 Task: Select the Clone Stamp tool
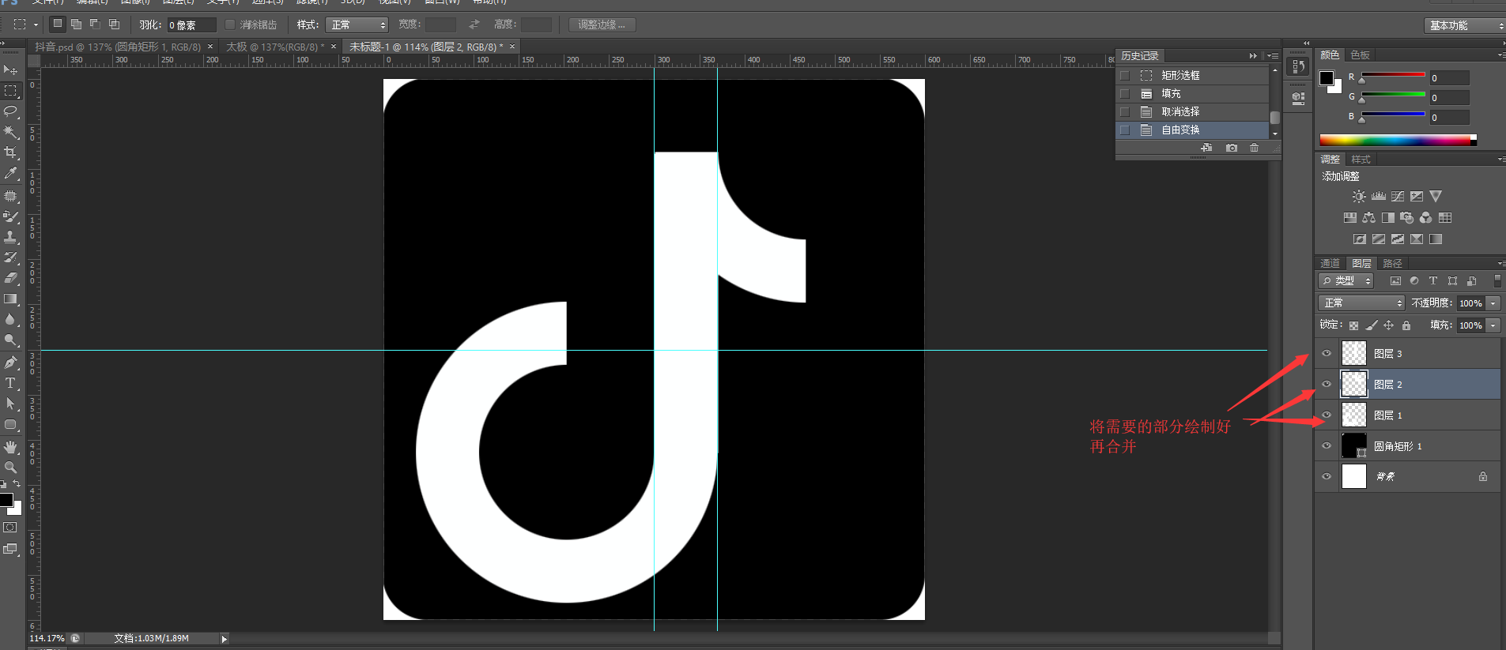10,237
